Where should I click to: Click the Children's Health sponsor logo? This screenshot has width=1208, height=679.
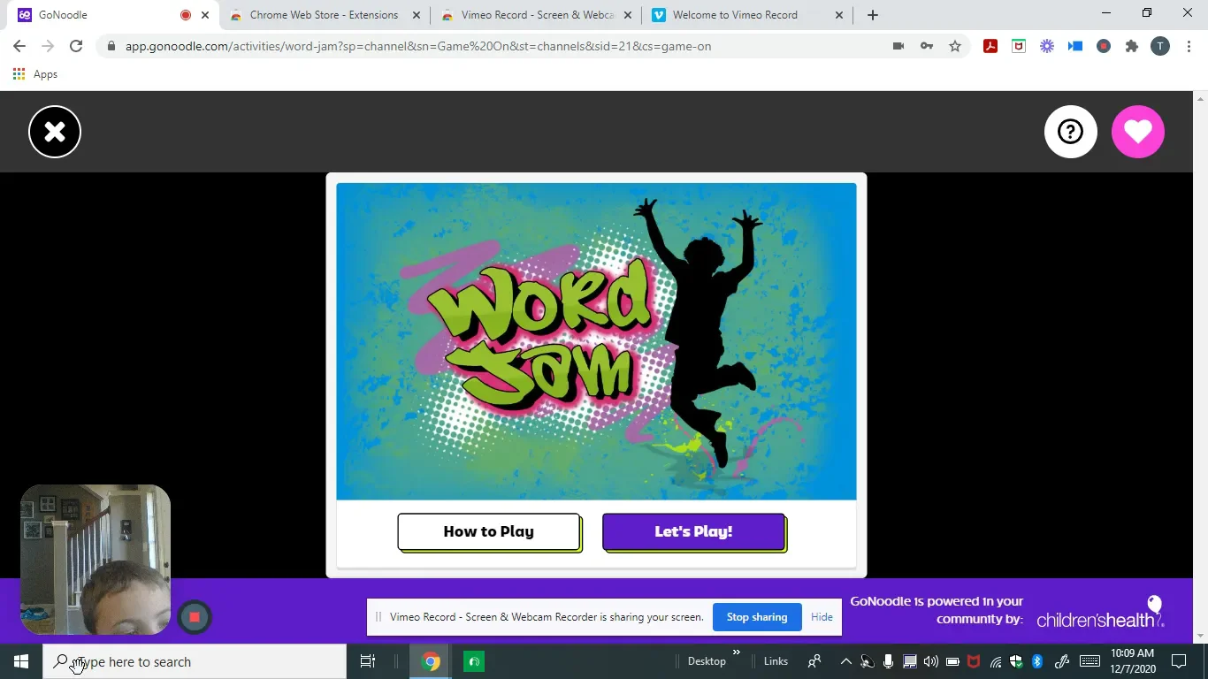coord(1101,613)
